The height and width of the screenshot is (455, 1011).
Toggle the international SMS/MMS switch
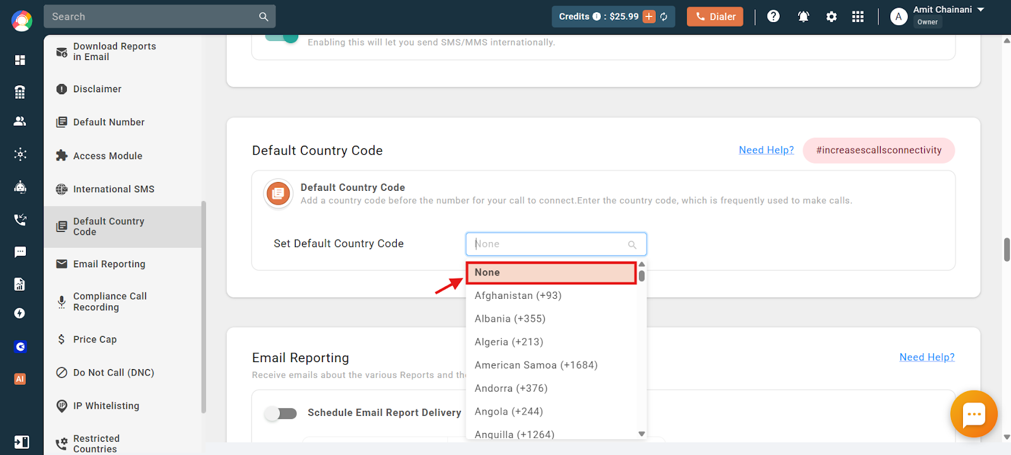(282, 38)
